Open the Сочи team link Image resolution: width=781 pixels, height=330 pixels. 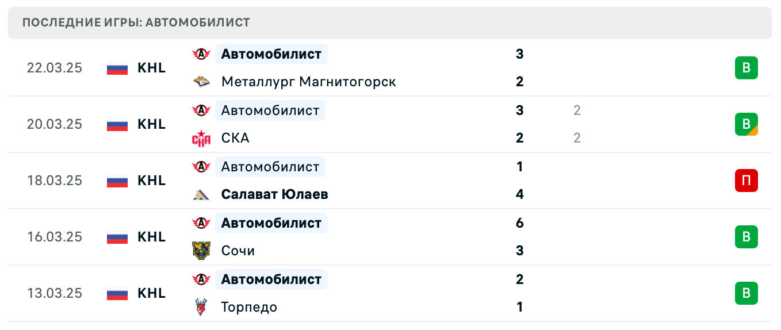[x=238, y=251]
